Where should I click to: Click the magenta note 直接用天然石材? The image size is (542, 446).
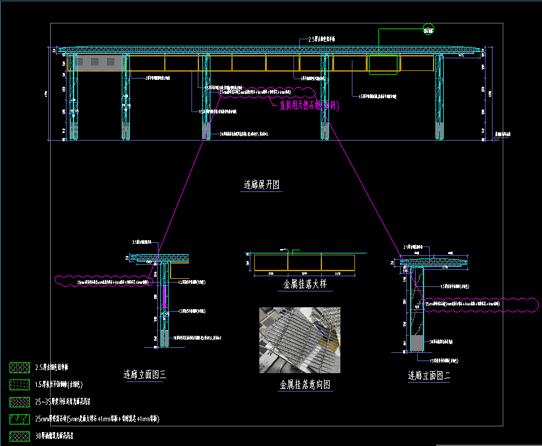click(309, 106)
